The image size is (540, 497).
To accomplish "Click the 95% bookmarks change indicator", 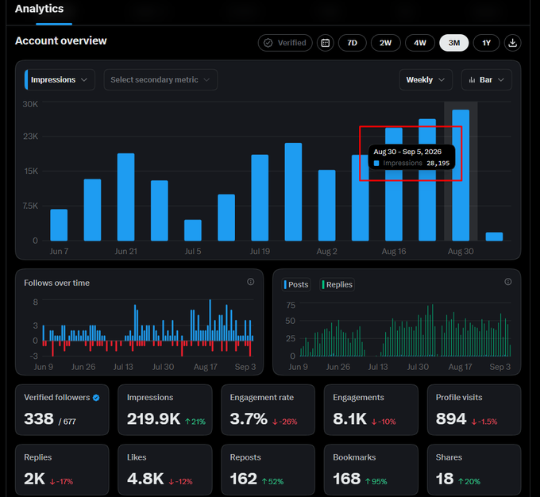I will click(376, 481).
